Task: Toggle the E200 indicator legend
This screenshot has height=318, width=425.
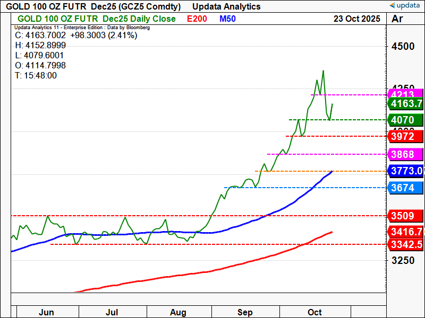Action: (198, 19)
